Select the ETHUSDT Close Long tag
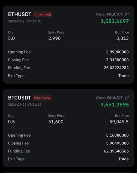 [x=43, y=15]
